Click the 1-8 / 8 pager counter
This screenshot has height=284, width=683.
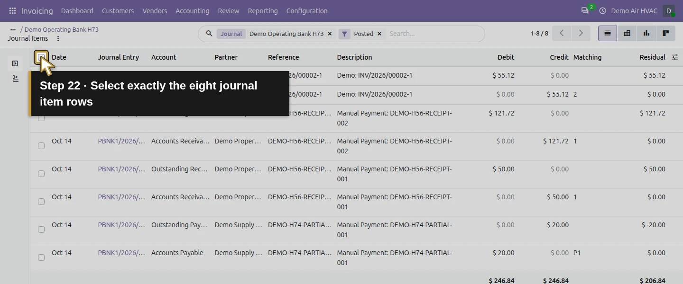point(539,33)
